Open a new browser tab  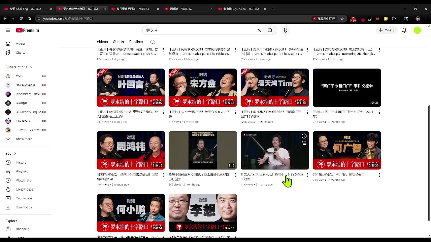pos(273,9)
